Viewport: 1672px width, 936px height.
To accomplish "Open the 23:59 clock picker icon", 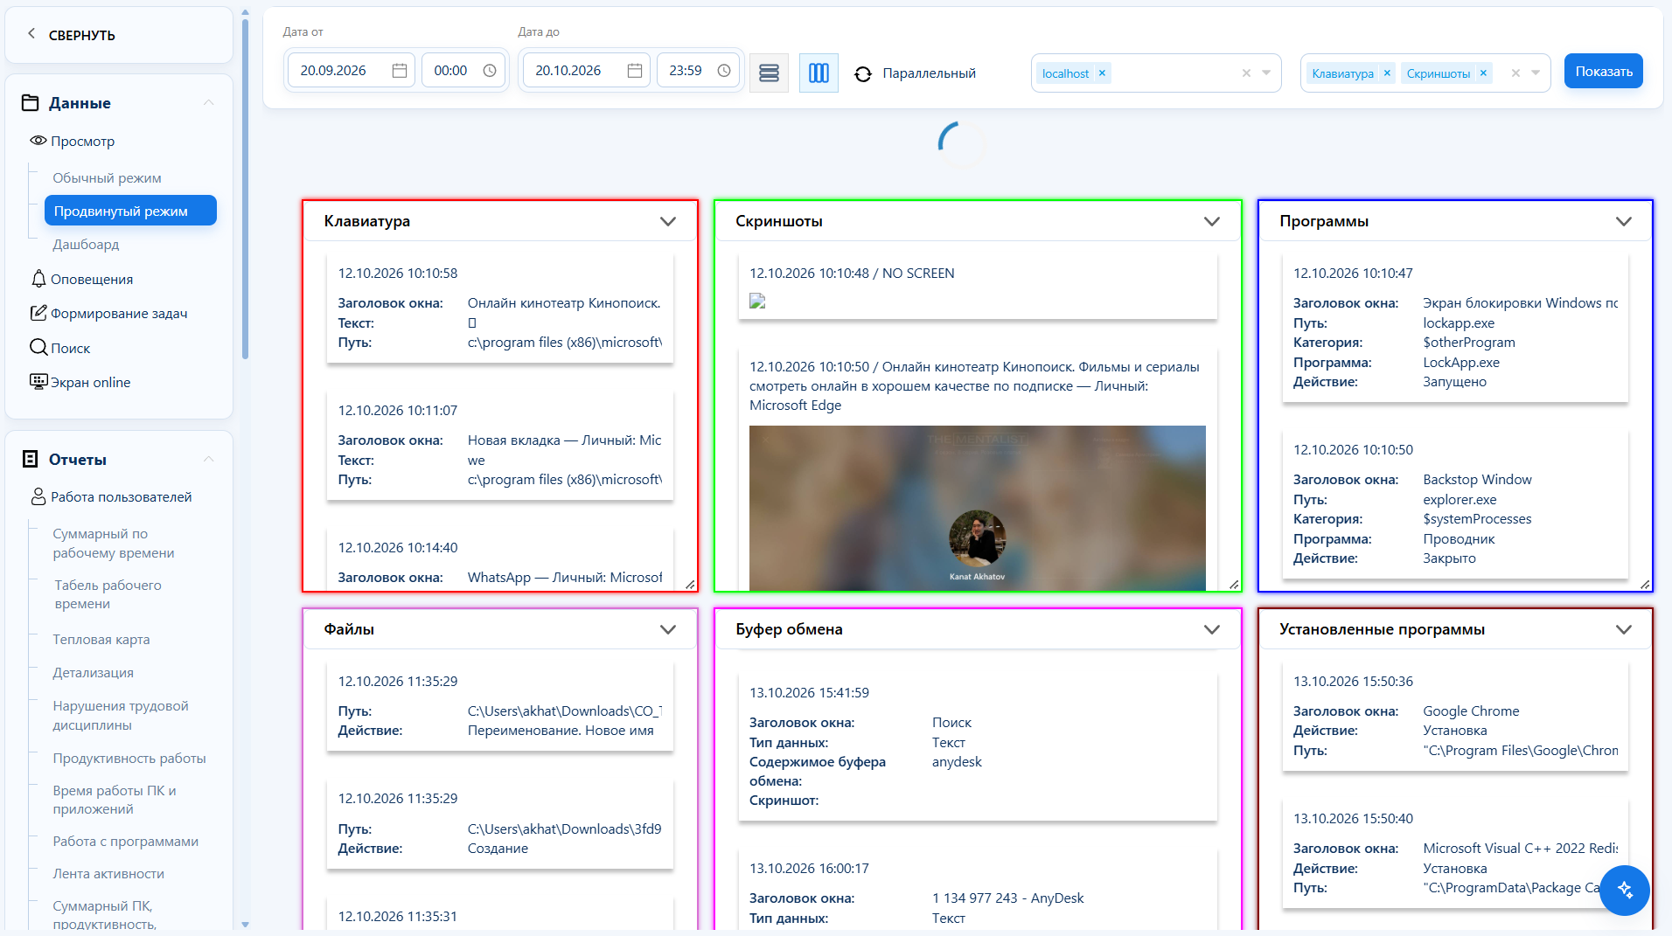I will pos(724,71).
